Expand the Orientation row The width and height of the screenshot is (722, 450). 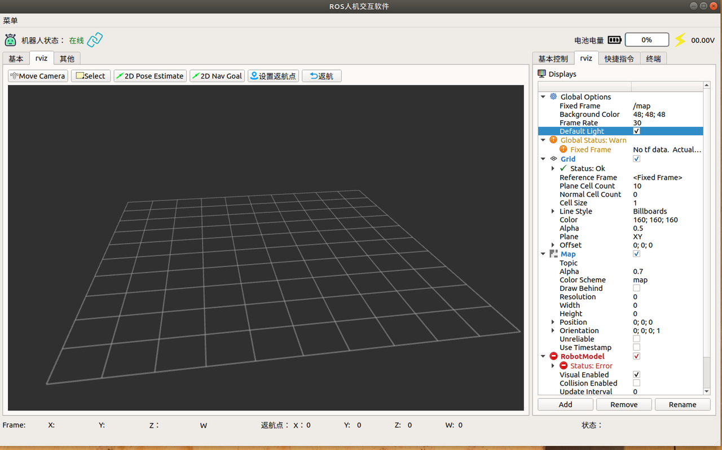tap(553, 330)
